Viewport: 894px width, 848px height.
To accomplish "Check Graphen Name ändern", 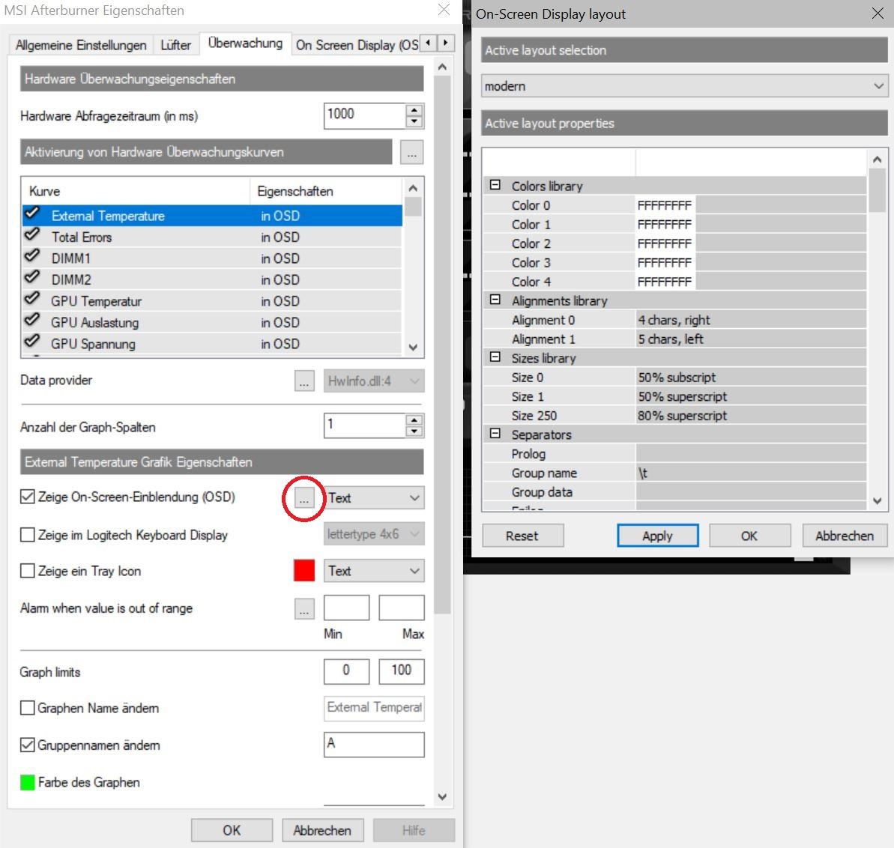I will [x=28, y=708].
